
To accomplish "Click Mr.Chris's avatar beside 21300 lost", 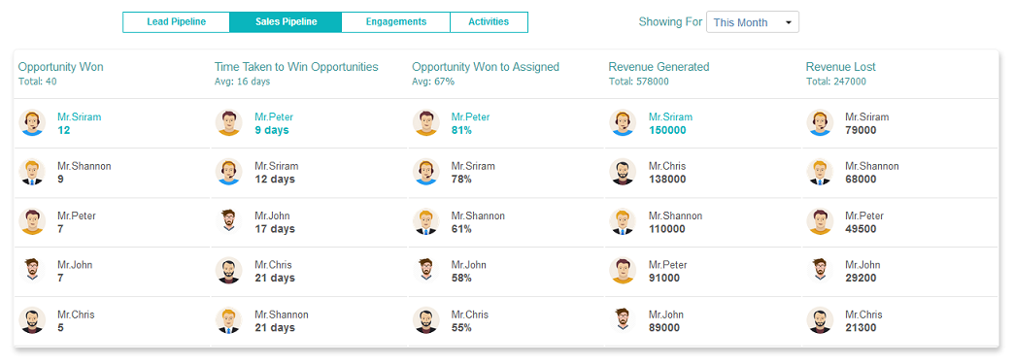I will [x=820, y=320].
